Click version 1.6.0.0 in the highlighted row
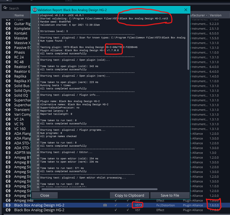230x215 pixels. 214,205
